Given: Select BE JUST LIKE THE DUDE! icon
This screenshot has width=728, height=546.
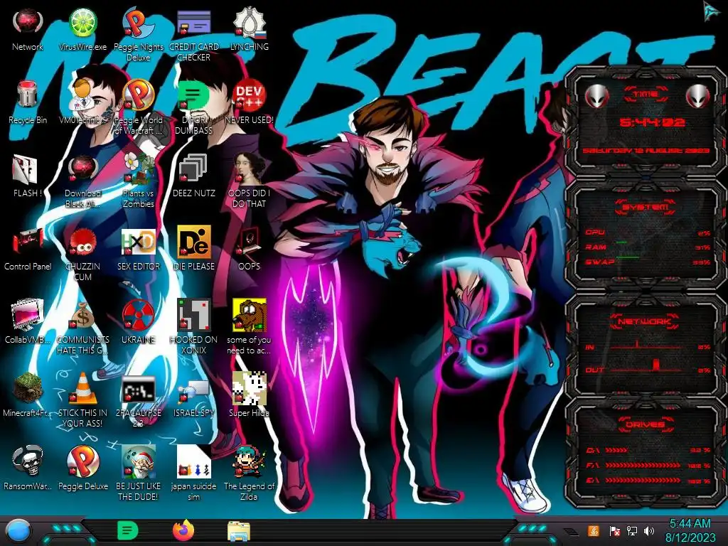Looking at the screenshot, I should click(139, 461).
